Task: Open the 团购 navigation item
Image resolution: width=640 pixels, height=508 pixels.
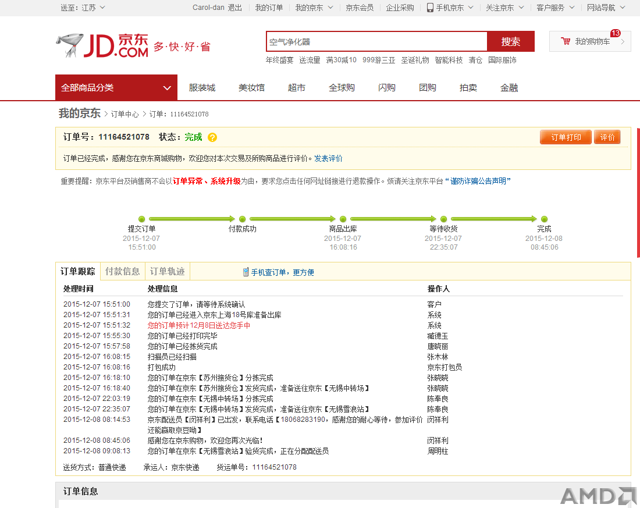Action: (428, 88)
